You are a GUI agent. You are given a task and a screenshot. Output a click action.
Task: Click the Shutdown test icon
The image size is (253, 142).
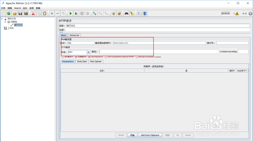(88, 14)
